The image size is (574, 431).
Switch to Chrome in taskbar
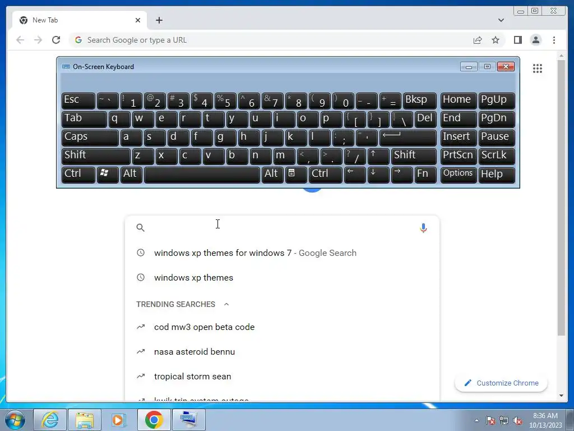point(154,420)
